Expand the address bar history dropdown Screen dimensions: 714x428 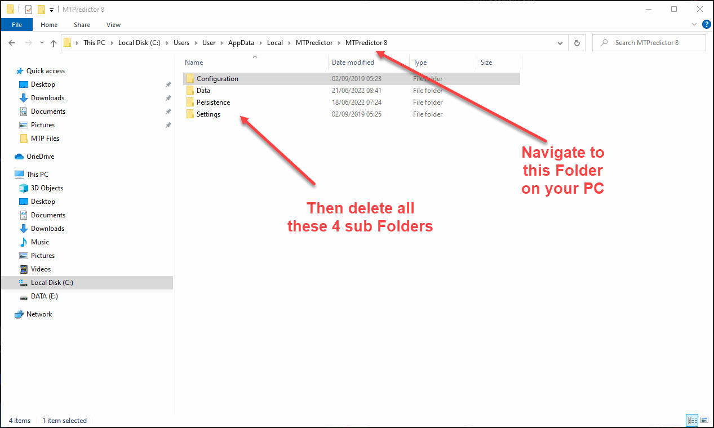(560, 43)
